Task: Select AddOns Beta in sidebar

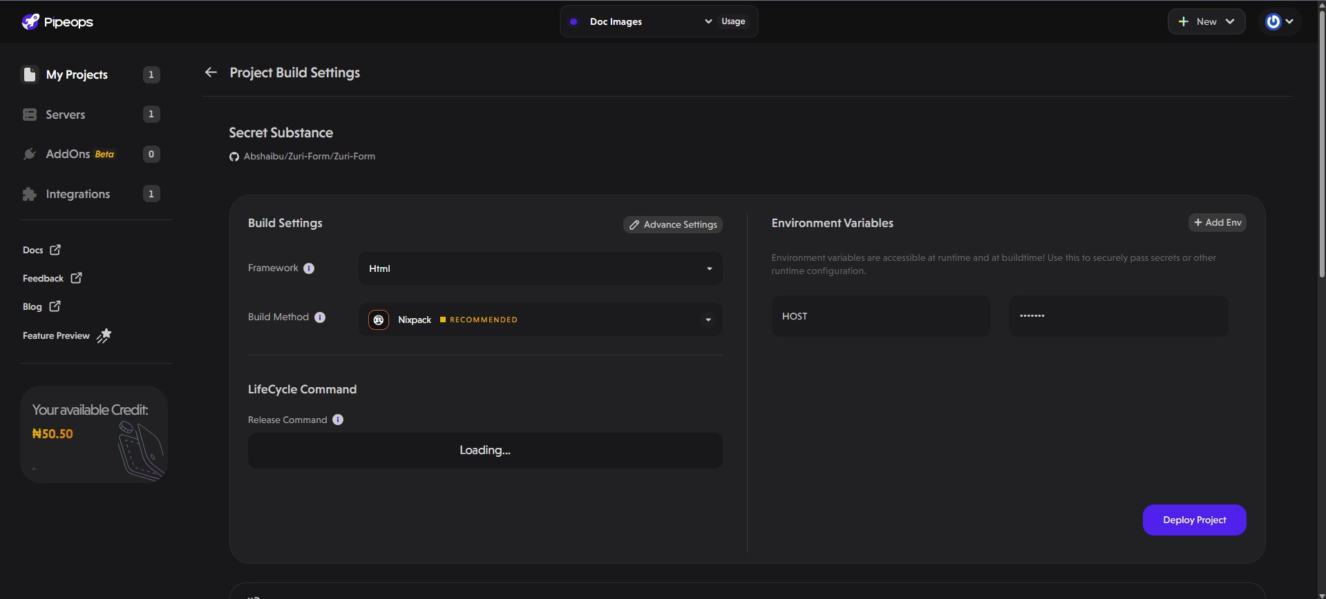Action: tap(80, 154)
